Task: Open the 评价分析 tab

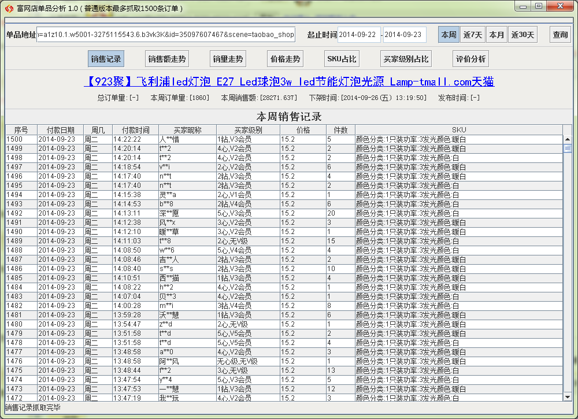Action: 470,59
